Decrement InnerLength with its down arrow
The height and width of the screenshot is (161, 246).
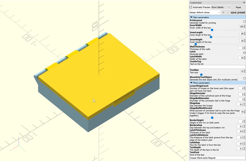pyautogui.click(x=244, y=34)
